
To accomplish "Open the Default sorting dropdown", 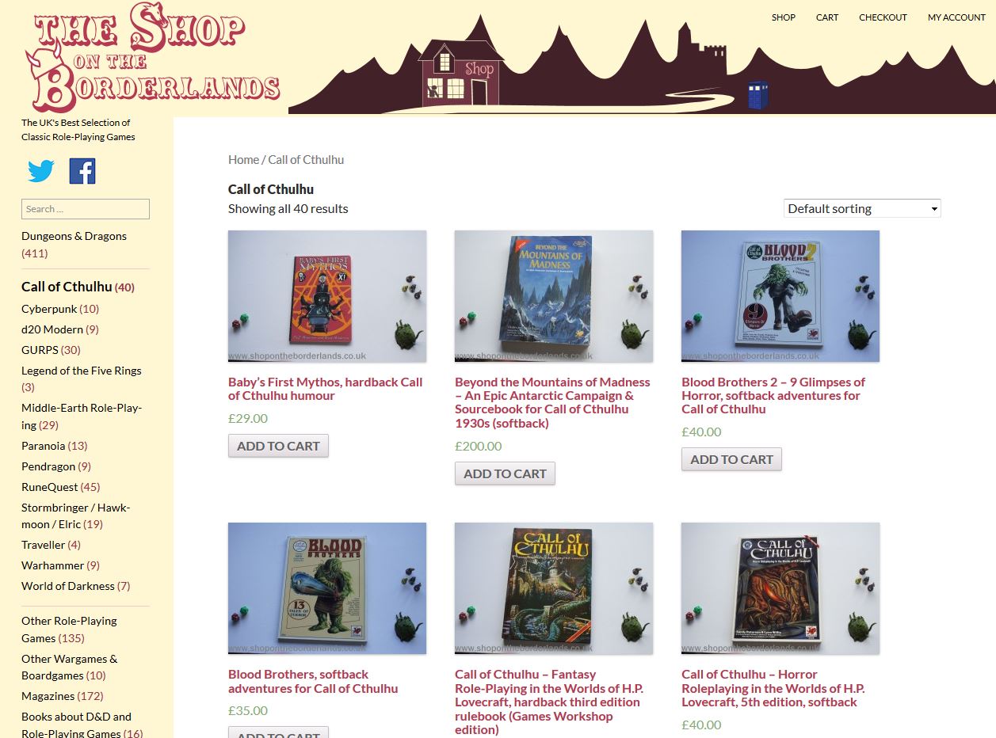I will (x=862, y=208).
